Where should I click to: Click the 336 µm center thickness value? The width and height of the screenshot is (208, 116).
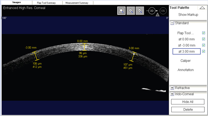click(x=83, y=56)
